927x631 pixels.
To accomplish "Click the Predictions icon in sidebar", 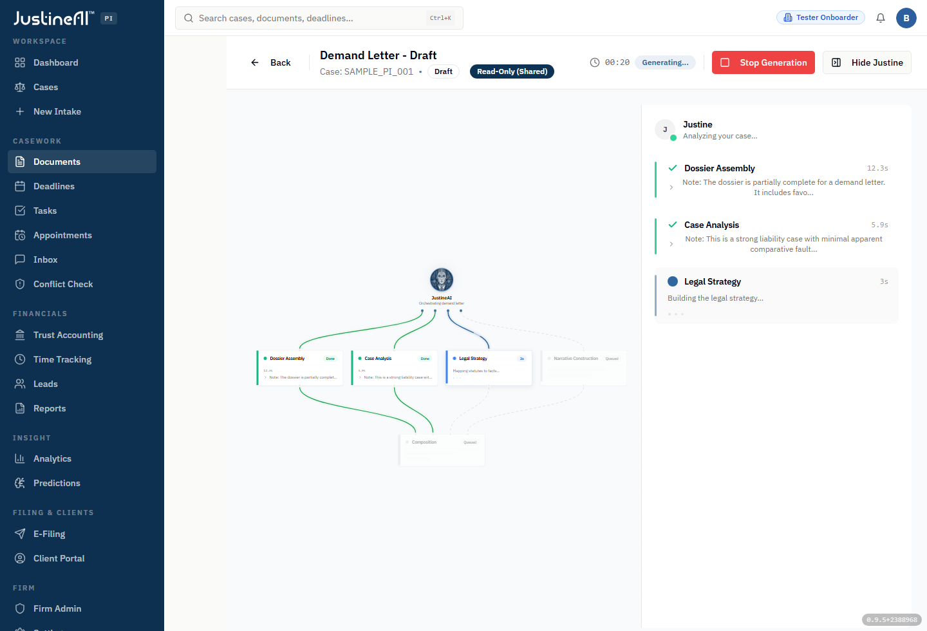I will point(20,483).
